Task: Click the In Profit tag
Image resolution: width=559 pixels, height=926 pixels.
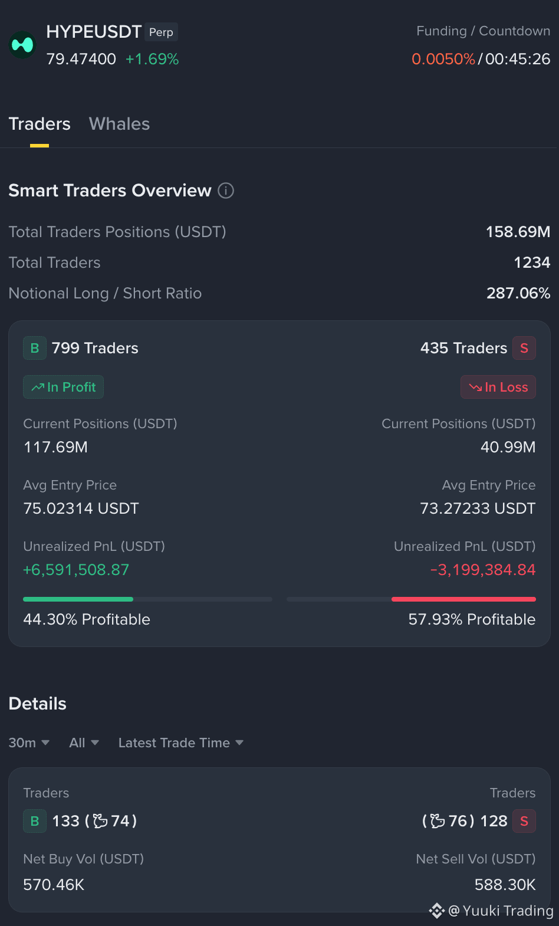Action: tap(63, 387)
